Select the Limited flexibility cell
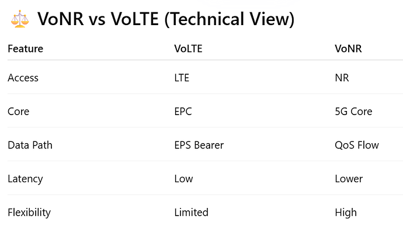 191,213
